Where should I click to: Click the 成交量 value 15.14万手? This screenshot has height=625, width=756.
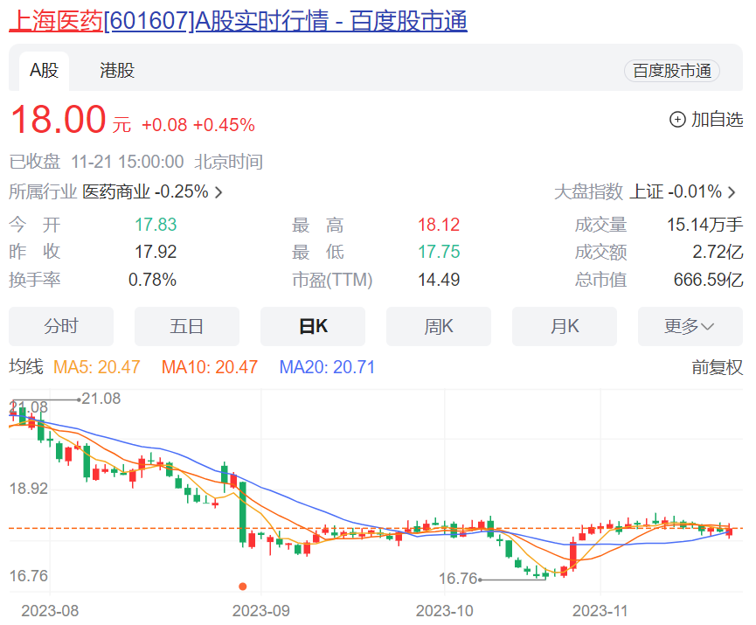[x=705, y=225]
